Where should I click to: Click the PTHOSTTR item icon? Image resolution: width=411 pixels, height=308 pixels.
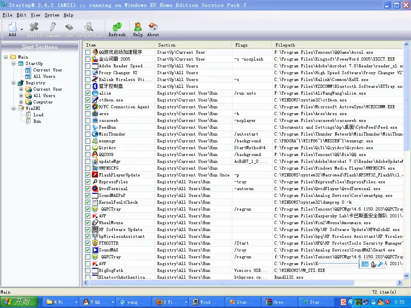point(95,243)
